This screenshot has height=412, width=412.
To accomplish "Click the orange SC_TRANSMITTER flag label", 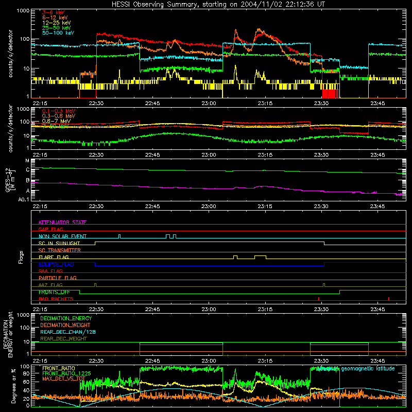I will coord(60,250).
